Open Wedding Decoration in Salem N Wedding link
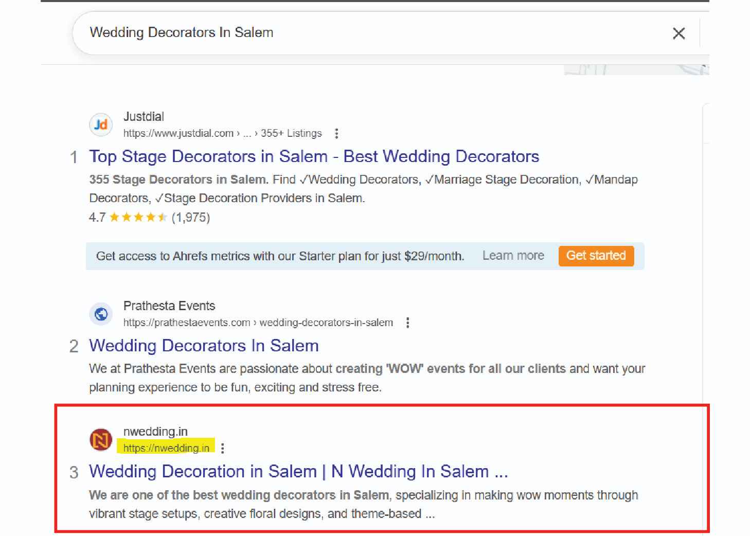Screen dimensions: 750x536 coord(298,472)
